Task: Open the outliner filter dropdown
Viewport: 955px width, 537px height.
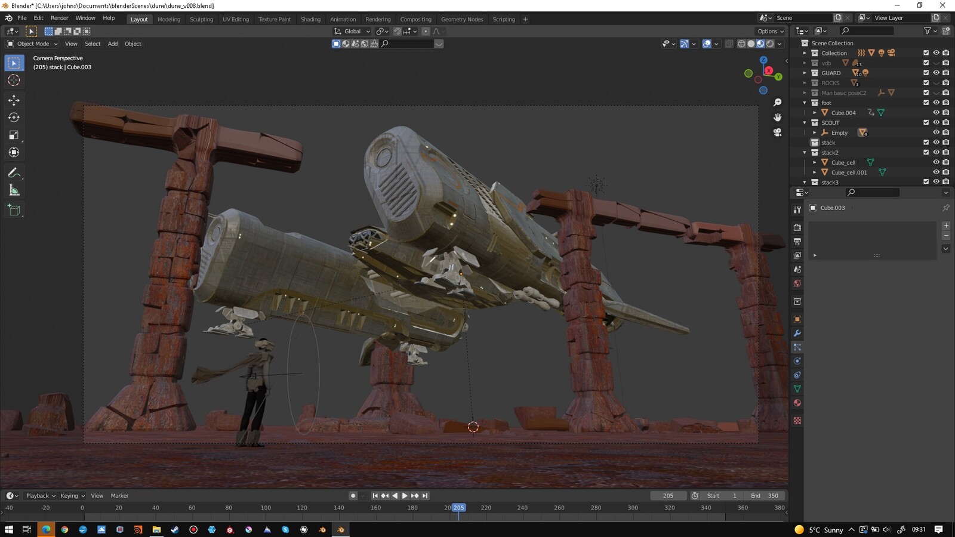Action: (x=930, y=31)
